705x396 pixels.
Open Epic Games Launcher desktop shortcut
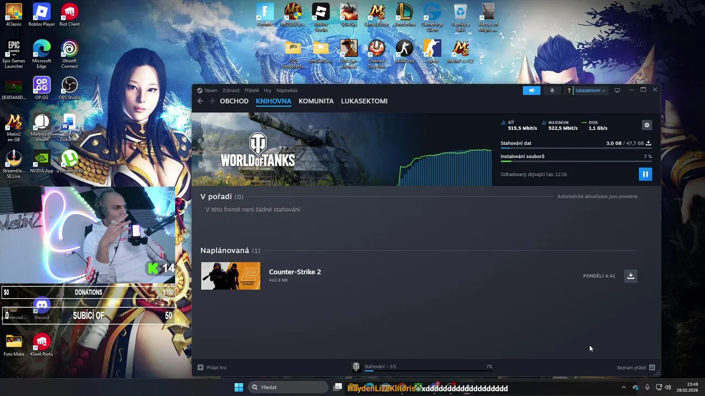coord(14,54)
